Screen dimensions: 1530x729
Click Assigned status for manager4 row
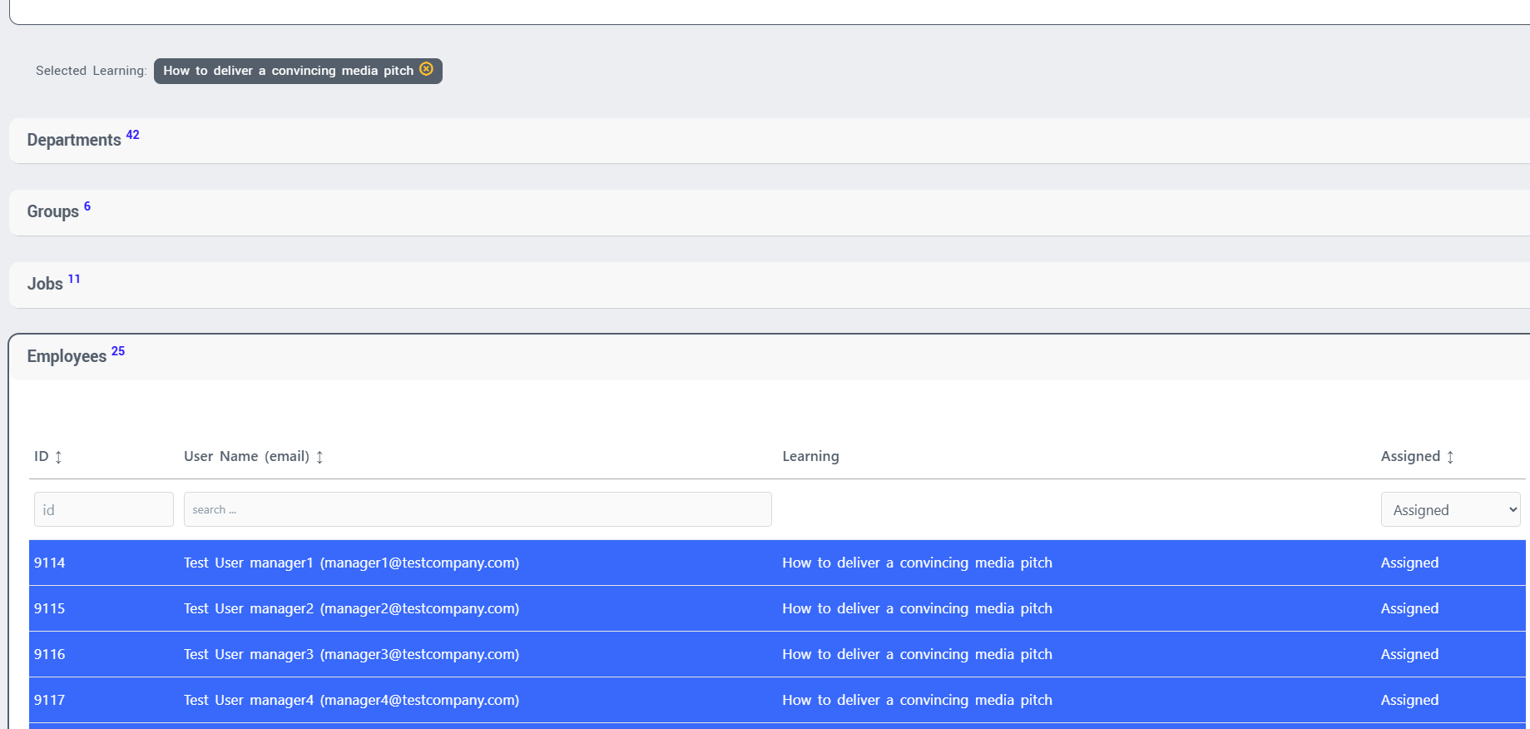(1409, 700)
